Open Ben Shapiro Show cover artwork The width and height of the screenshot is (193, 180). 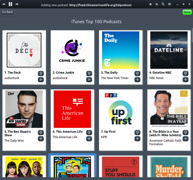24,109
